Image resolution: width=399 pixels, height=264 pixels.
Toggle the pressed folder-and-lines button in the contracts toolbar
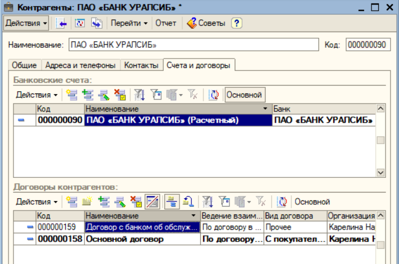pyautogui.click(x=172, y=202)
